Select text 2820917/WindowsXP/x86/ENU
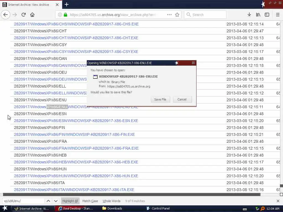This screenshot has height=212, width=283. (x=40, y=100)
